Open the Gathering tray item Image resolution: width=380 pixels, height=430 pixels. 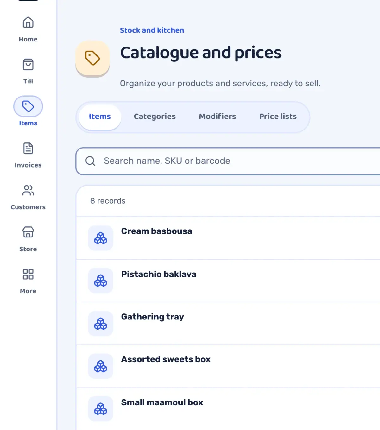[228, 324]
